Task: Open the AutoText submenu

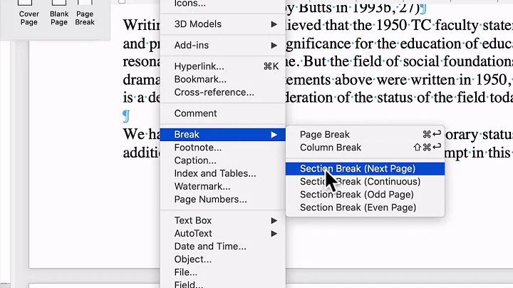Action: coord(222,233)
